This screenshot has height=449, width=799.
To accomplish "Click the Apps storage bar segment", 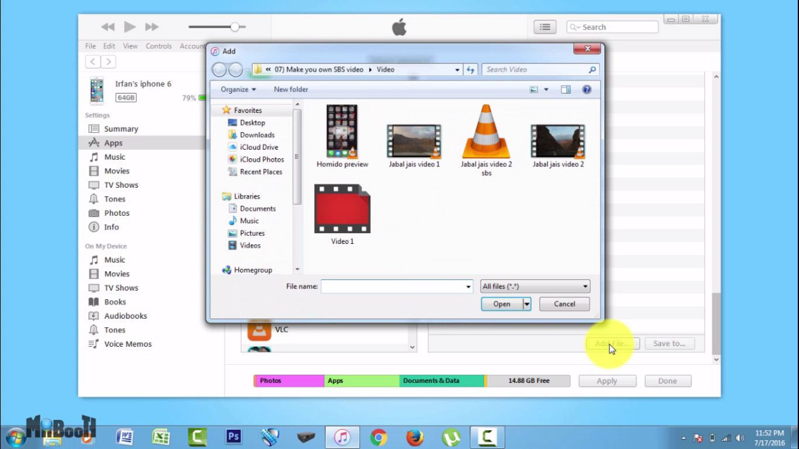I will pyautogui.click(x=361, y=381).
